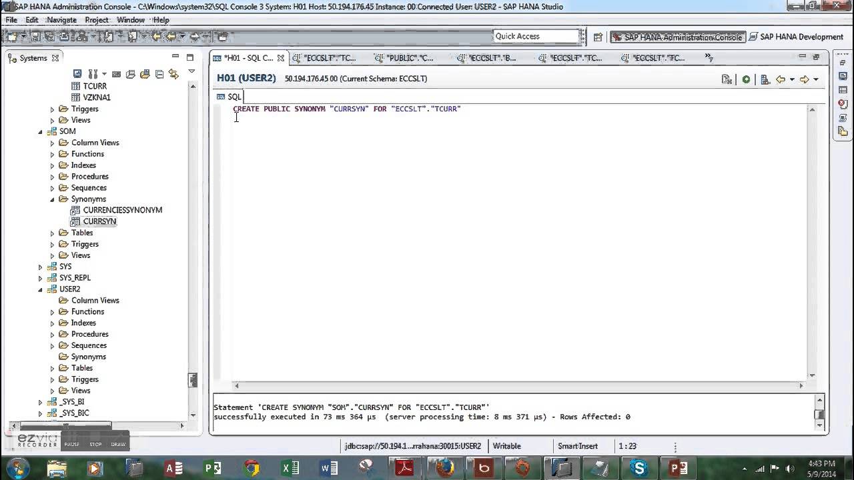Image resolution: width=854 pixels, height=480 pixels.
Task: Click the system monitor icon in Systems panel
Action: click(x=77, y=74)
